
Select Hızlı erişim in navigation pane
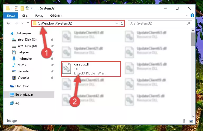tap(23, 33)
